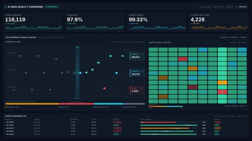Image resolution: width=252 pixels, height=141 pixels.
Task: Select Discoloration legend entry
Action: (12, 107)
